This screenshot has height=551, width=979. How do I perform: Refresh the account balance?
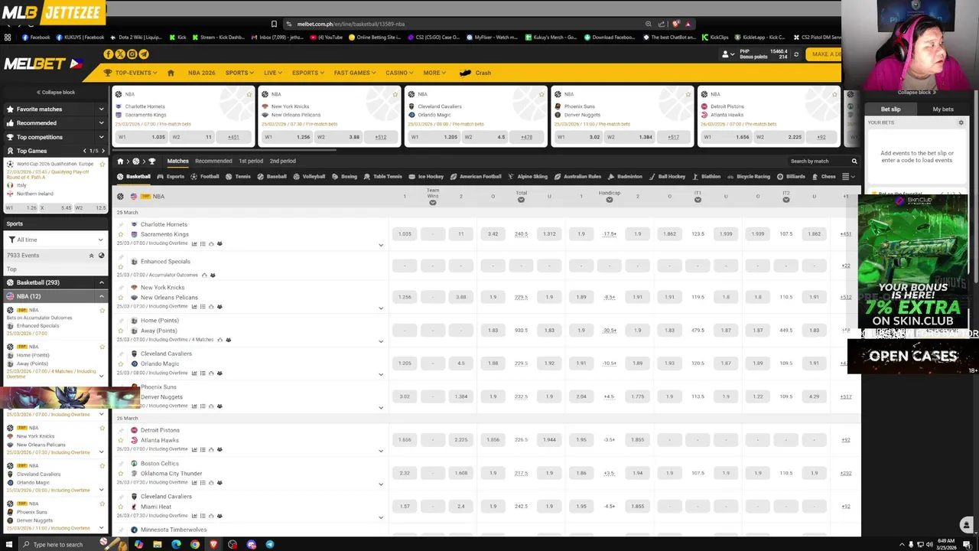tap(796, 54)
